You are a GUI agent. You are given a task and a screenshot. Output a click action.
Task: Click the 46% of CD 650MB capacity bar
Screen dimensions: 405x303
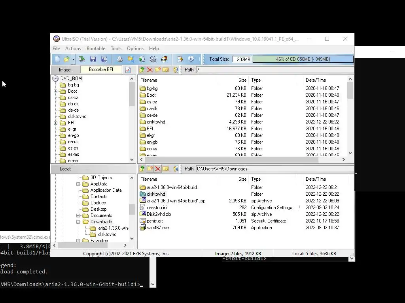click(303, 59)
